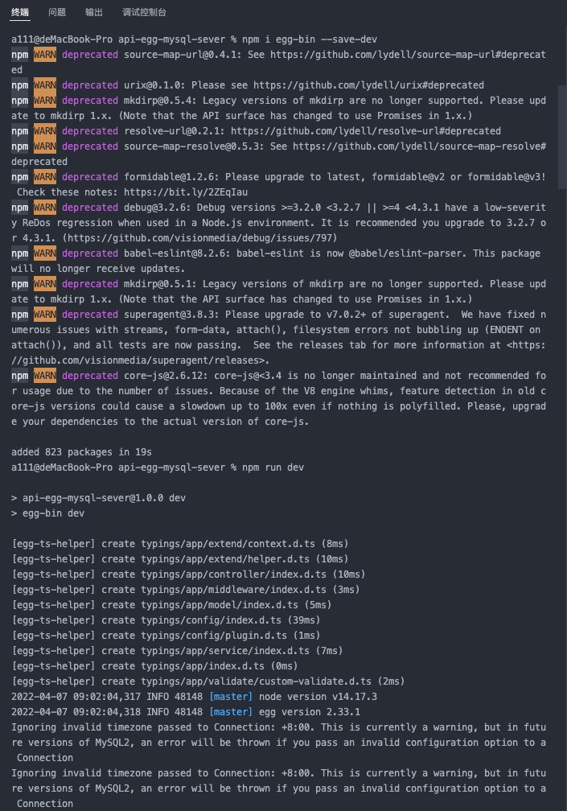Click the WARN badge on the core-js warning
The image size is (567, 811).
pyautogui.click(x=44, y=375)
